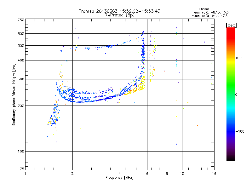Click the 'RwPretec (8p)' subtitle

pos(119,15)
